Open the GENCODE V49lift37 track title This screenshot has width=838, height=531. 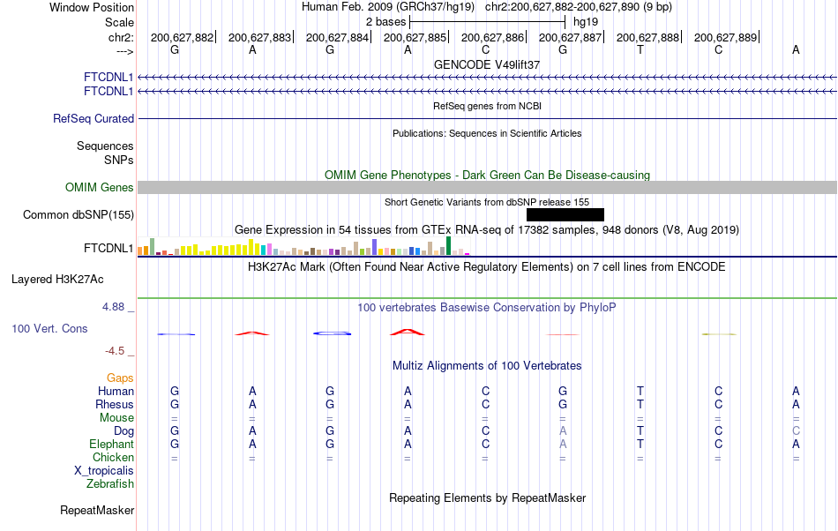(x=487, y=64)
